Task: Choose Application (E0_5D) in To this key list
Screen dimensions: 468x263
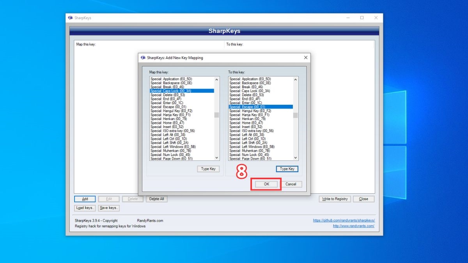Action: tap(261, 79)
